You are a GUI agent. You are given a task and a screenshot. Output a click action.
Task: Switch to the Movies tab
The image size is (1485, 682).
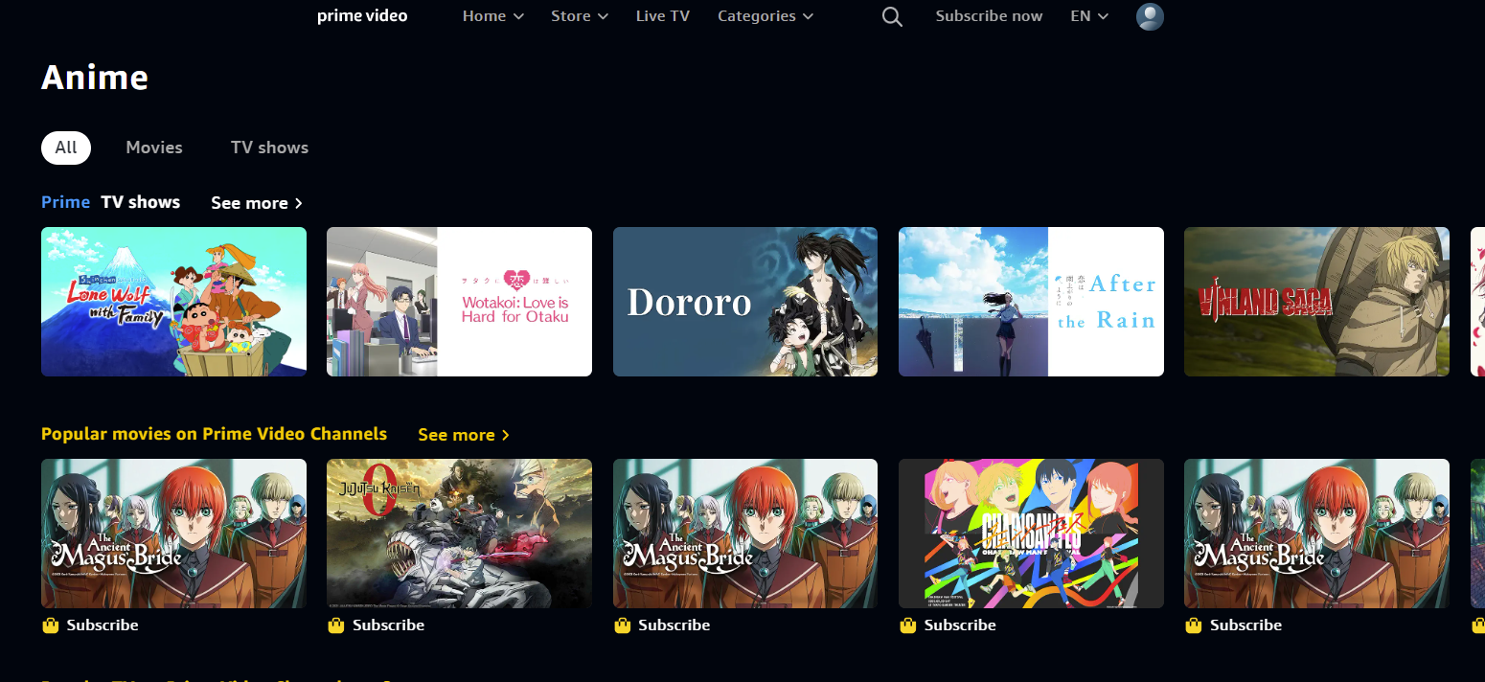tap(154, 148)
